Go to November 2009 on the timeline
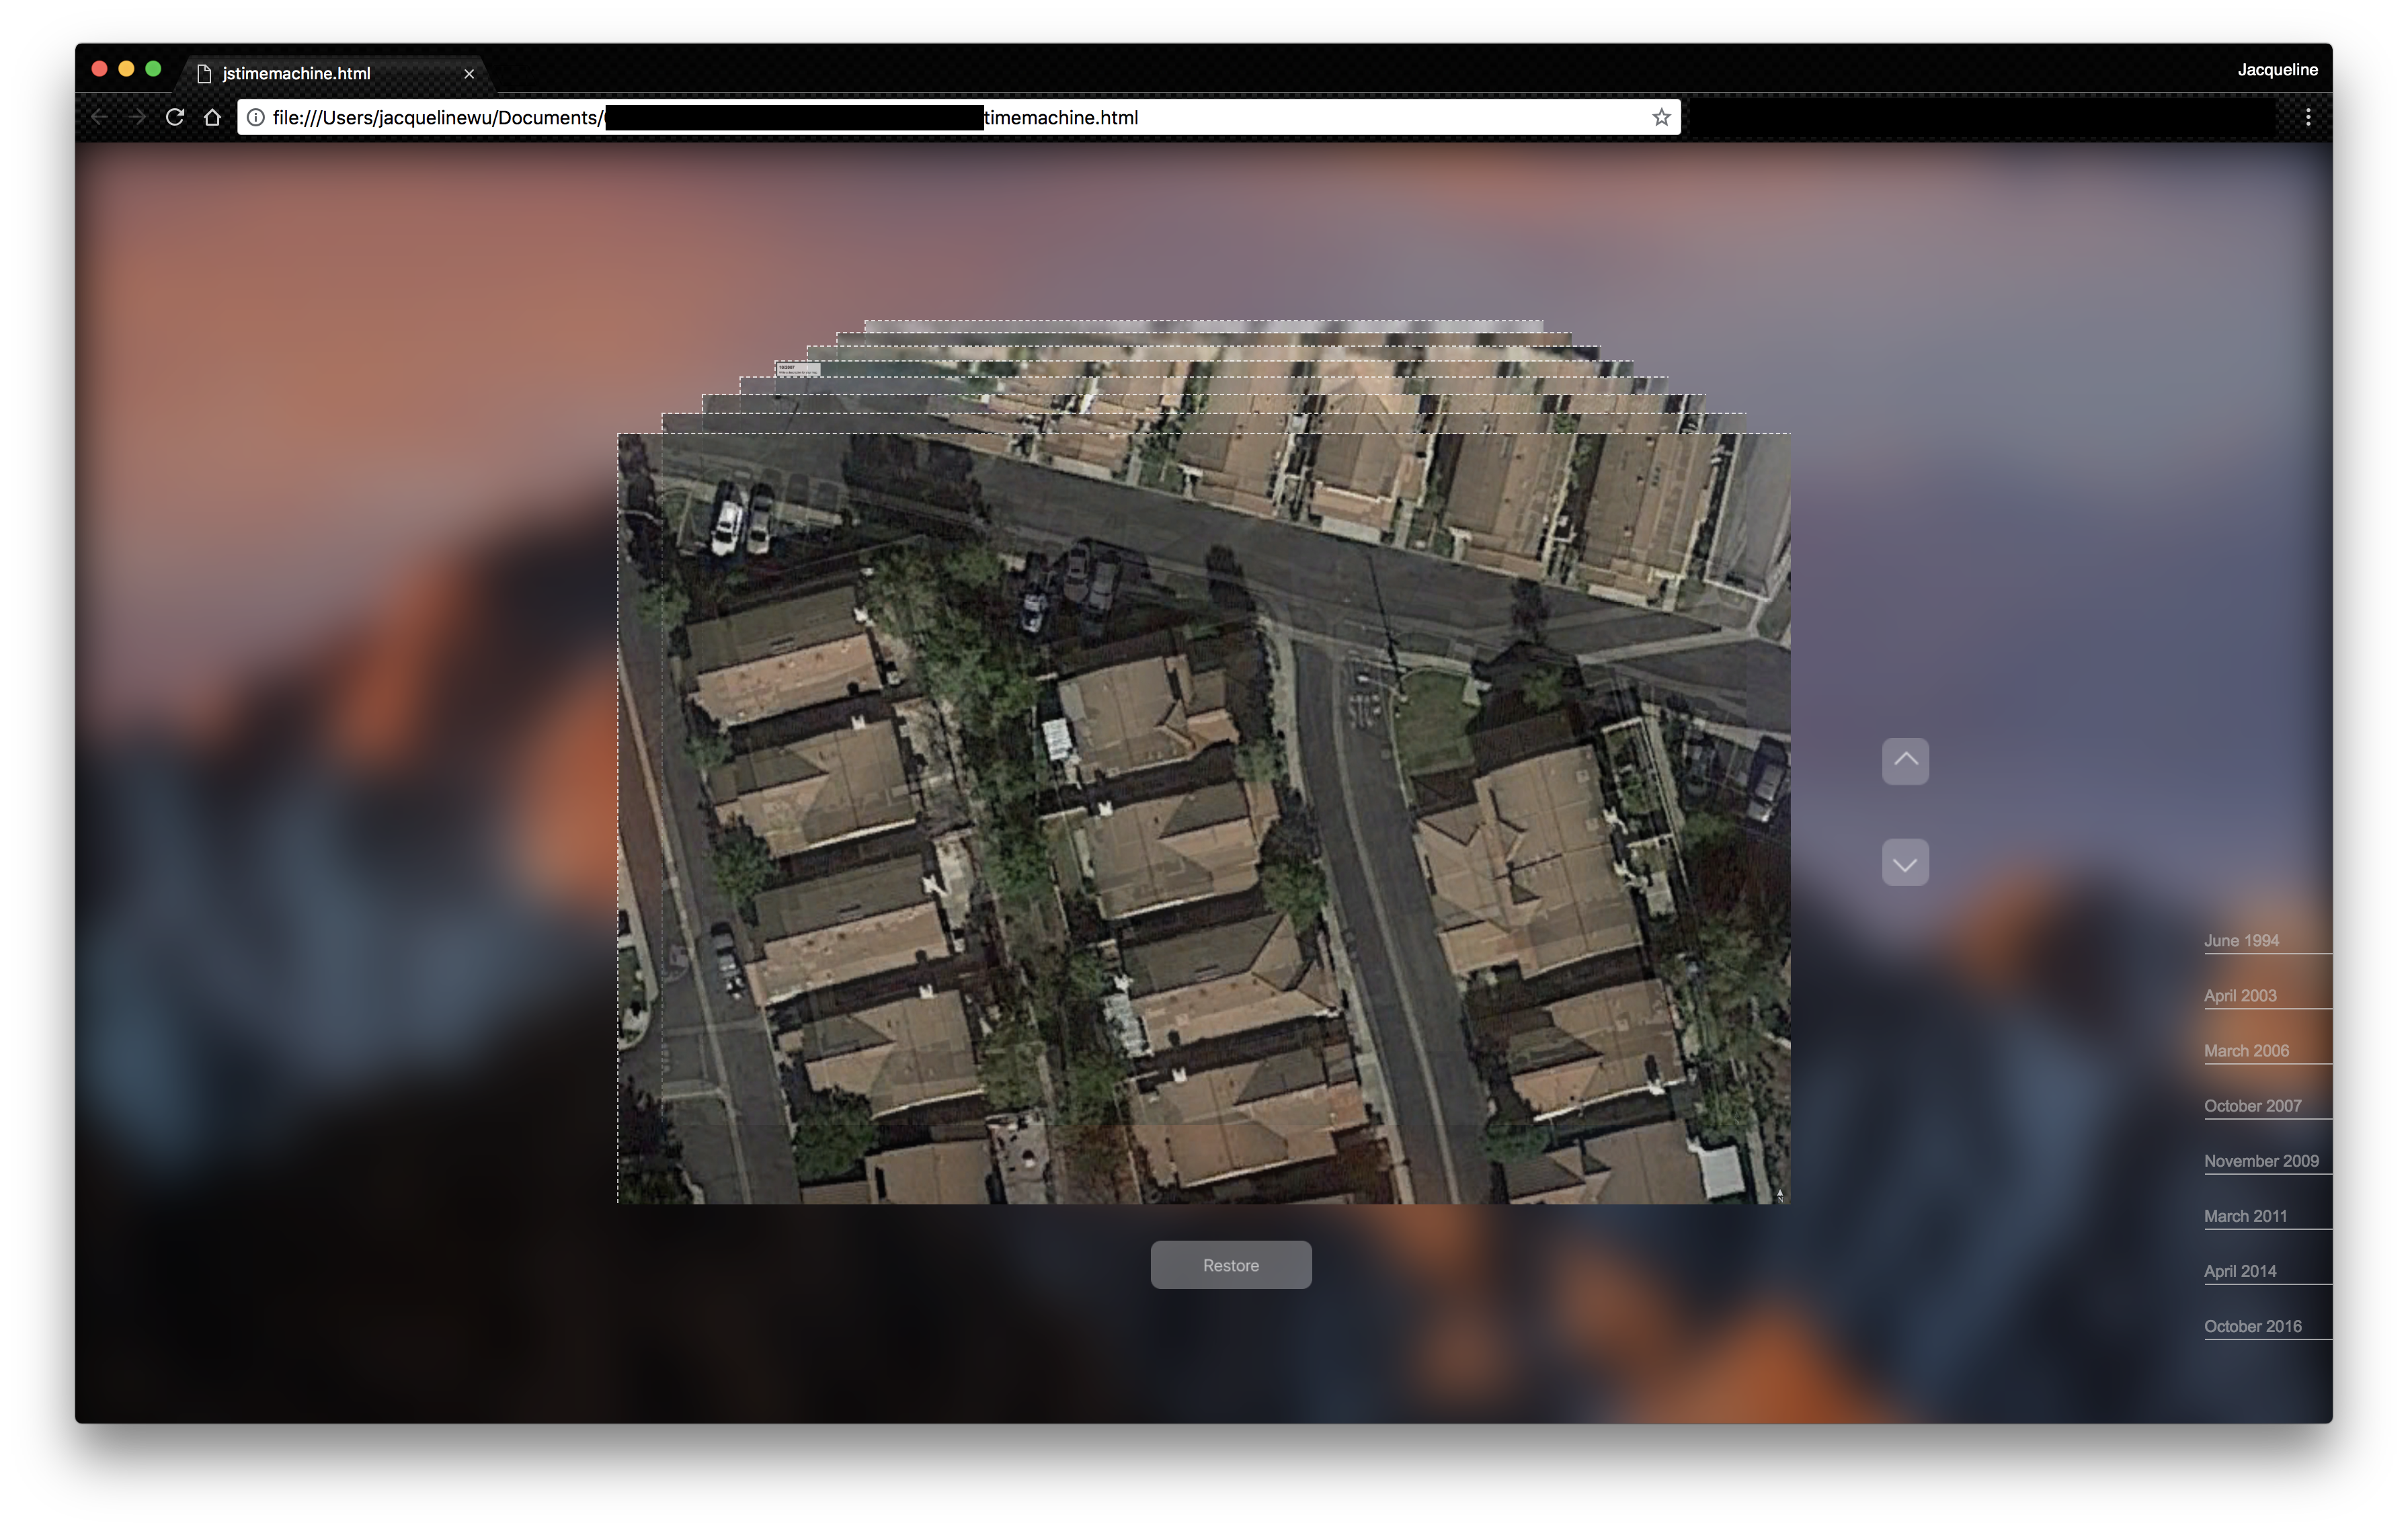 click(2261, 1161)
